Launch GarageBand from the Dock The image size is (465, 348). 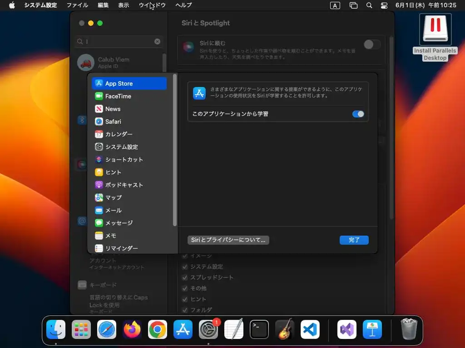(285, 329)
